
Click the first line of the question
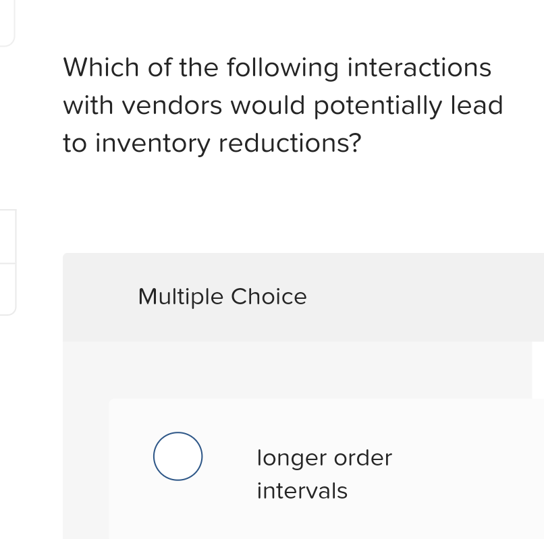pyautogui.click(x=277, y=67)
